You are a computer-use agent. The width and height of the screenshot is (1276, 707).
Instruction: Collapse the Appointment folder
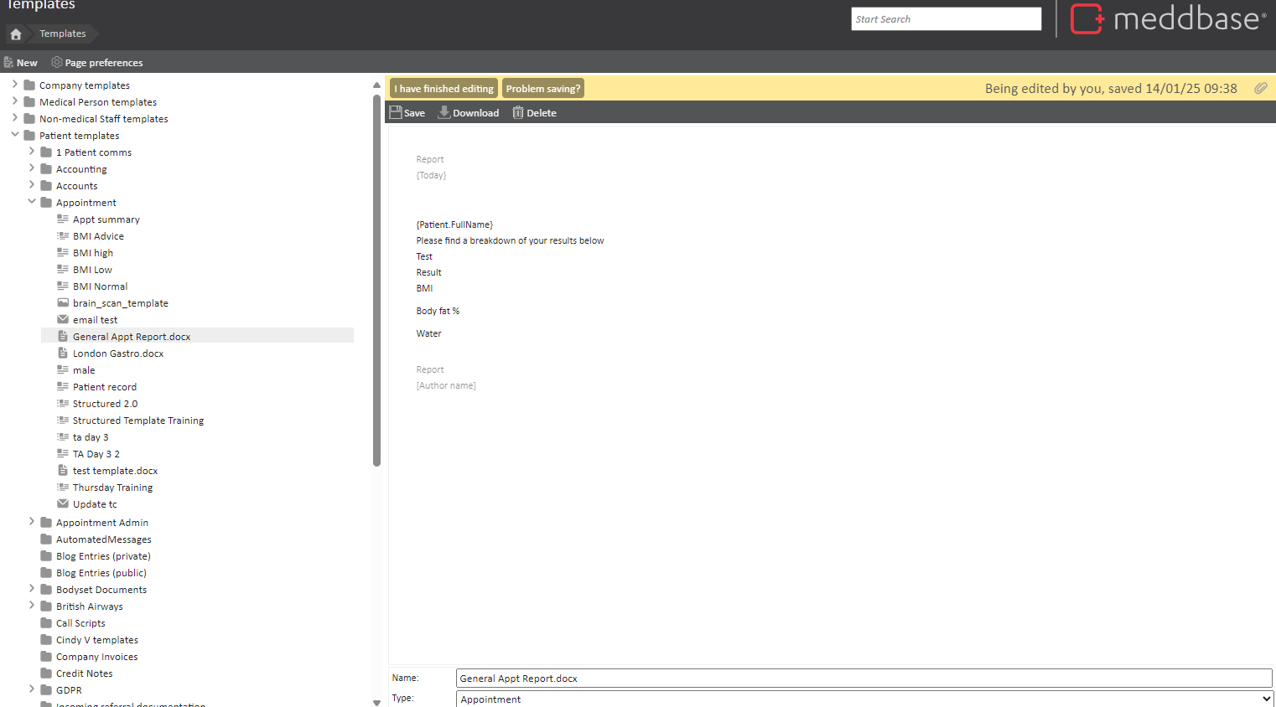(32, 202)
